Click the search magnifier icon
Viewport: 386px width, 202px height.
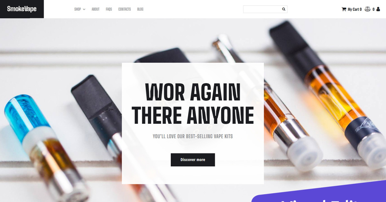[284, 9]
